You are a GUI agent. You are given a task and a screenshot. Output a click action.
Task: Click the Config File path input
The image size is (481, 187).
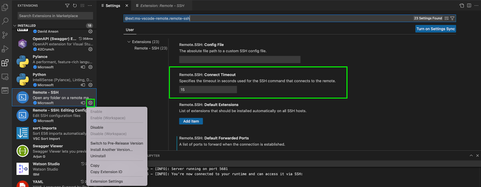(x=240, y=60)
